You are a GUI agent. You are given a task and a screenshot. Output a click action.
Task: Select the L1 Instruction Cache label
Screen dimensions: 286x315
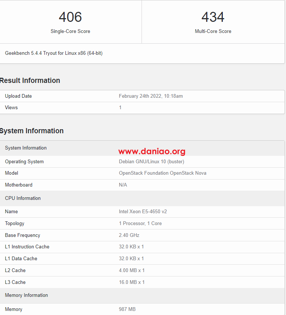[x=27, y=247]
